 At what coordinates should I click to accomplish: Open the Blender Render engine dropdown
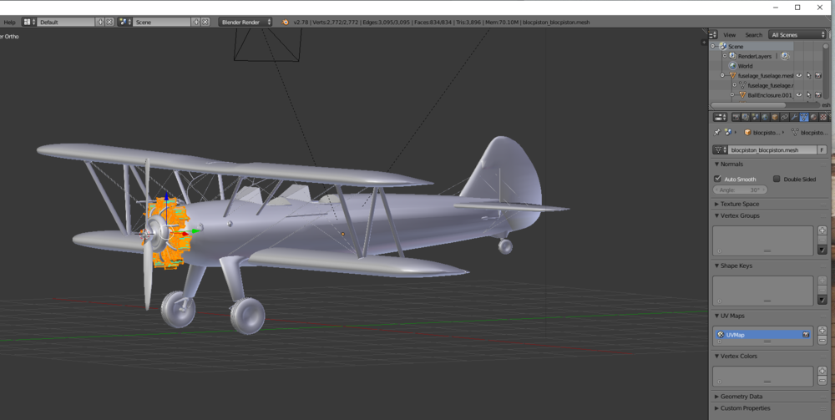(245, 22)
